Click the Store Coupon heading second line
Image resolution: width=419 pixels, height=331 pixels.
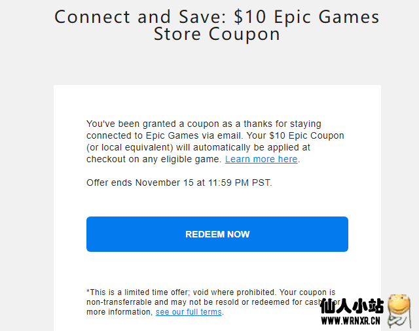pos(217,34)
